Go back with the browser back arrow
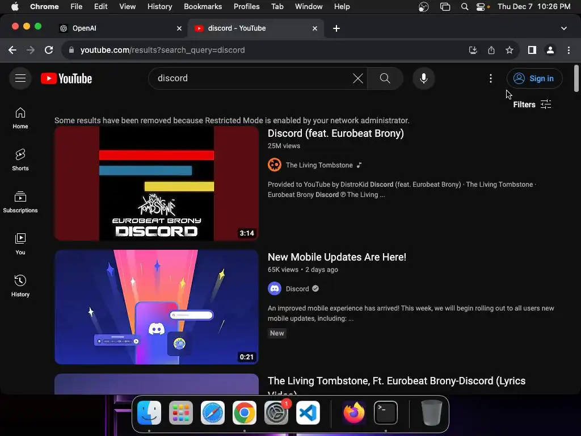Image resolution: width=581 pixels, height=436 pixels. [x=12, y=50]
